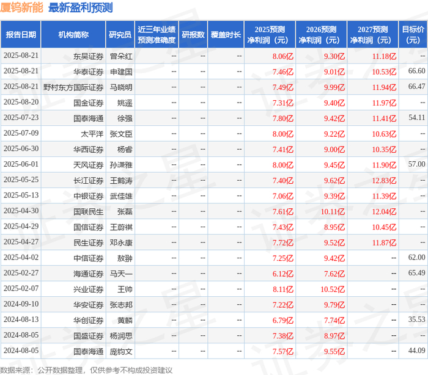Click analyst name 申建国
Viewport: 428px width, 375px height.
121,71
